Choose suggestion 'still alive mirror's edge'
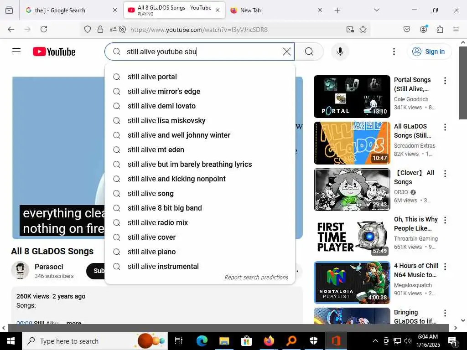The width and height of the screenshot is (467, 350). click(200, 91)
